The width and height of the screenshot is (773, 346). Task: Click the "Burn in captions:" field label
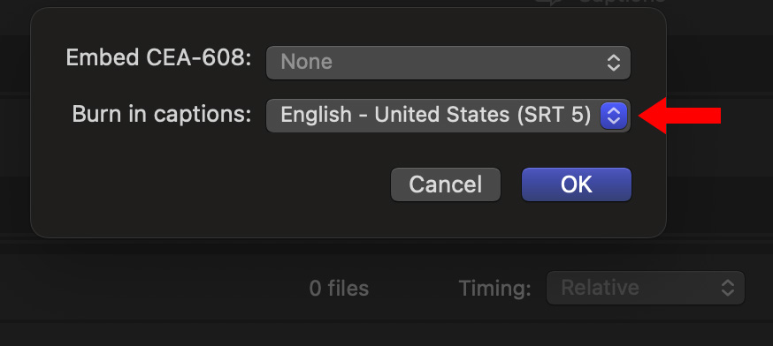162,115
